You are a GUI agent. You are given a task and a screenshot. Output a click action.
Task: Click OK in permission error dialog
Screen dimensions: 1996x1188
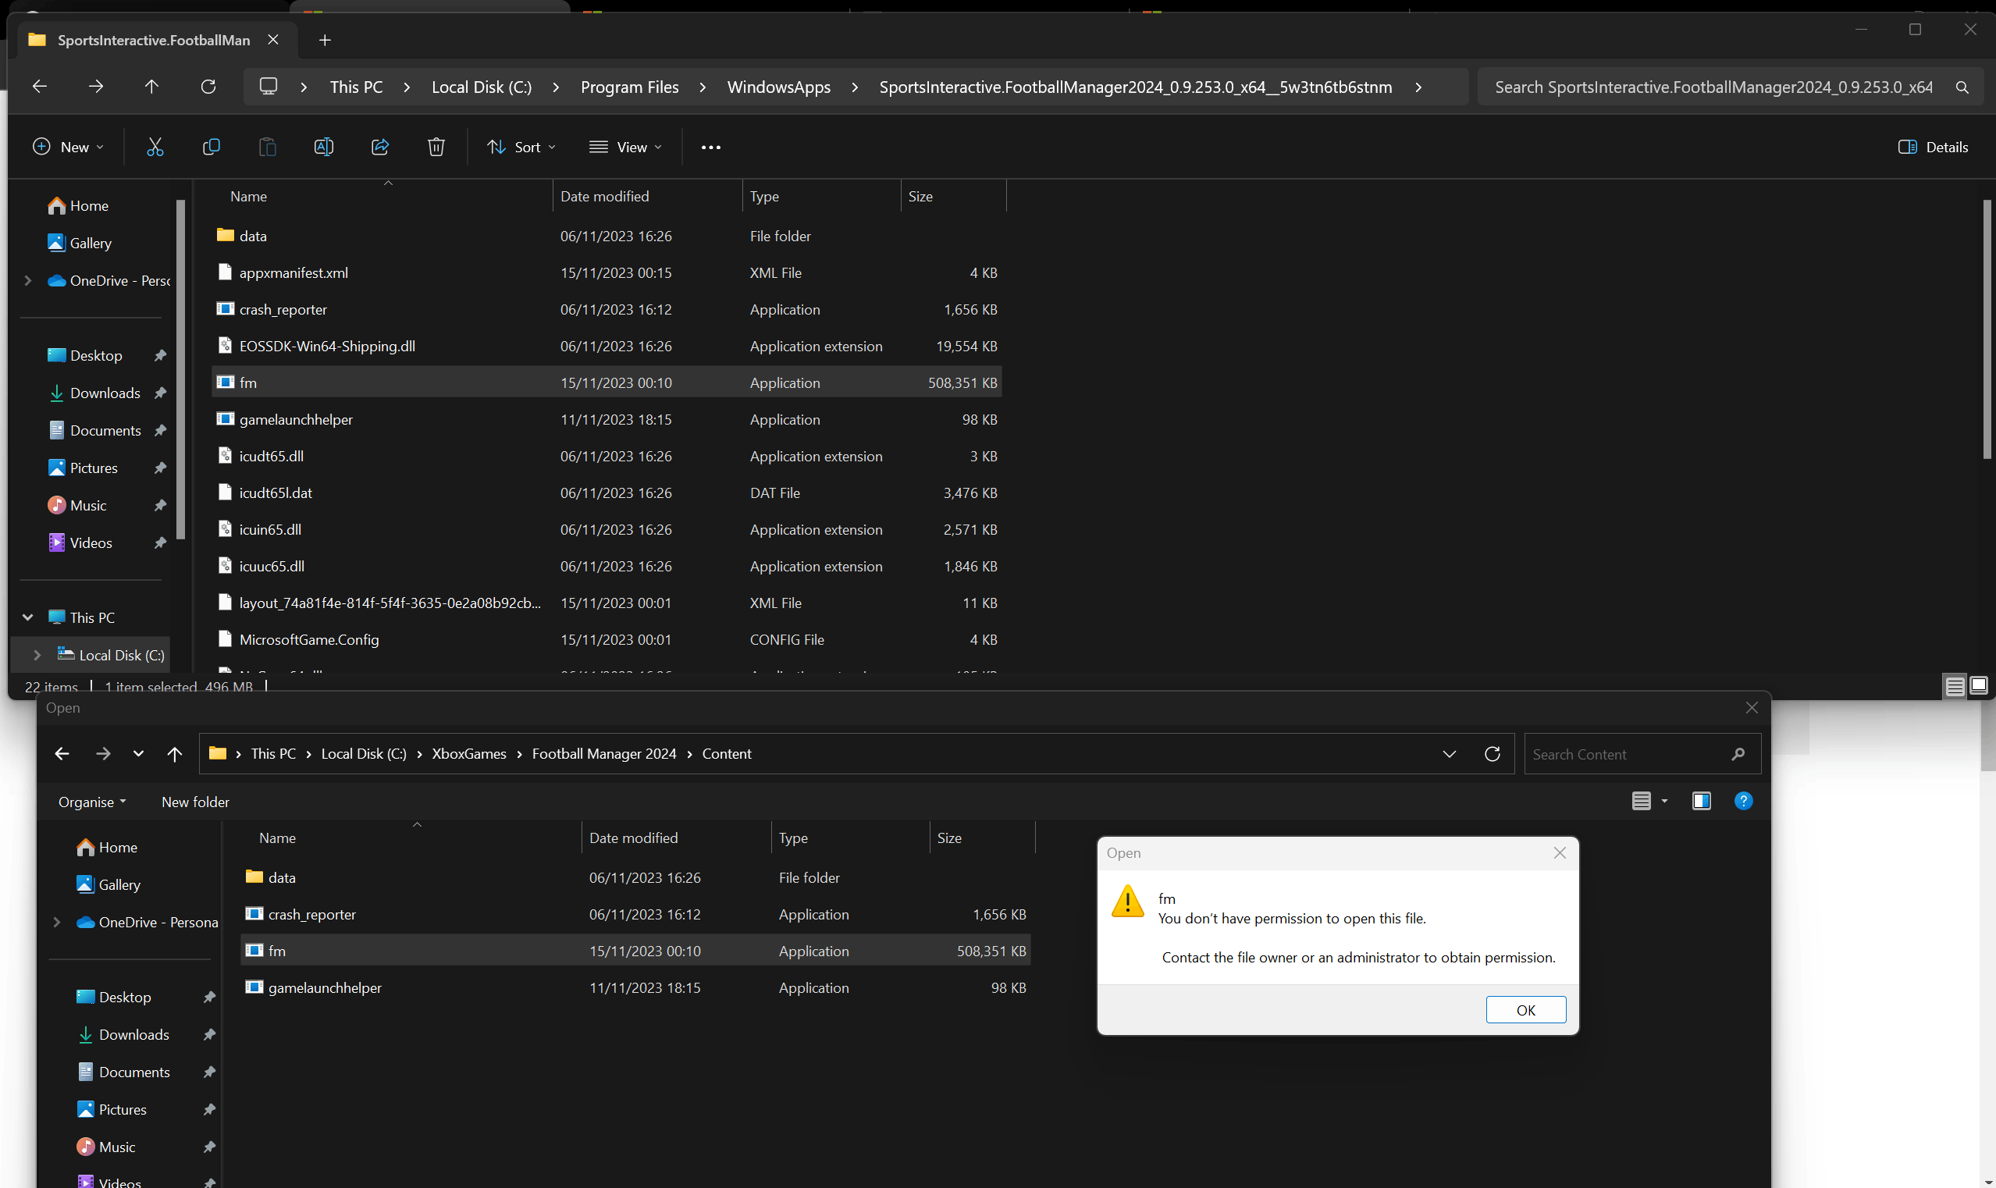1526,1010
